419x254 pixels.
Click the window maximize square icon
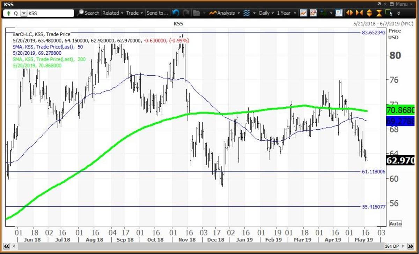pyautogui.click(x=392, y=4)
